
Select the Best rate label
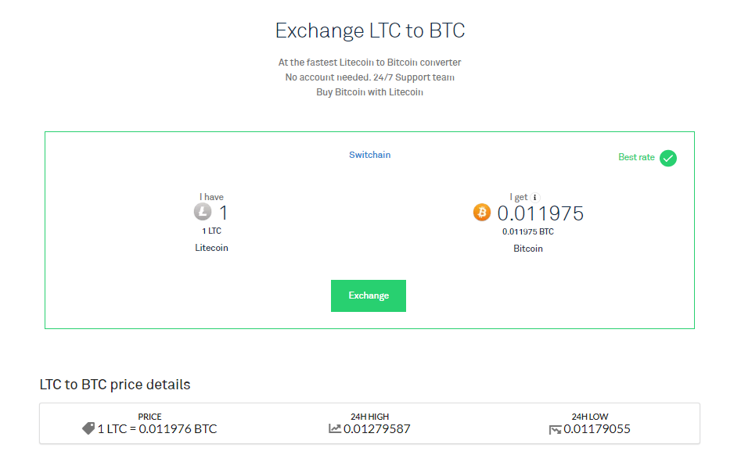coord(636,157)
